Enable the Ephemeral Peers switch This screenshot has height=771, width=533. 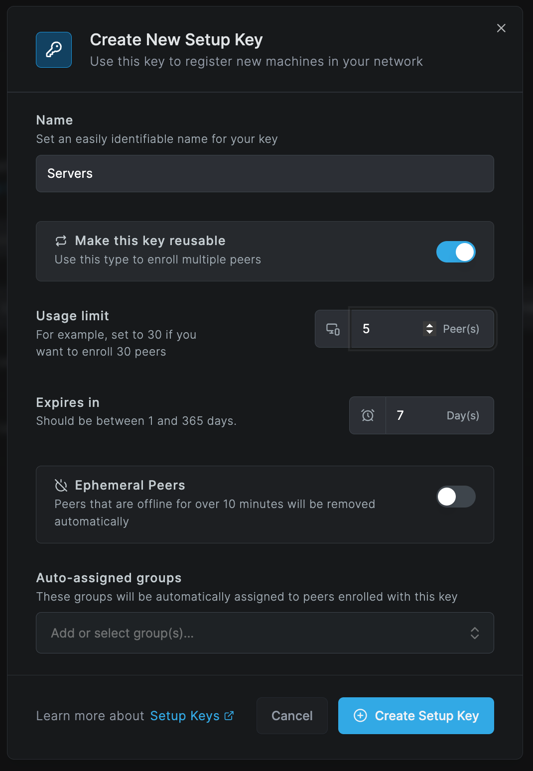(x=456, y=497)
